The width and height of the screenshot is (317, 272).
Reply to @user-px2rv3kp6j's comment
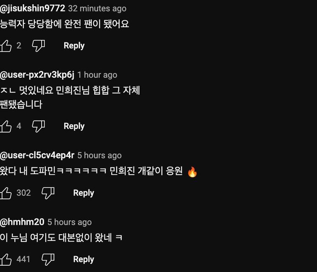tap(74, 126)
